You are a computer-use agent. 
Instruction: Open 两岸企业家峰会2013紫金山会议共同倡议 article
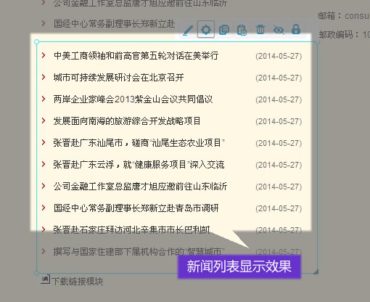point(133,99)
